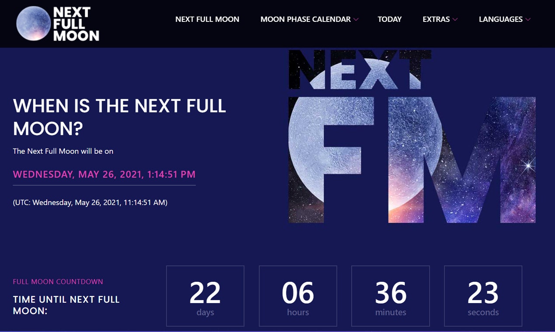Click the 23 seconds countdown box
Screen dimensions: 555x332
(x=483, y=296)
